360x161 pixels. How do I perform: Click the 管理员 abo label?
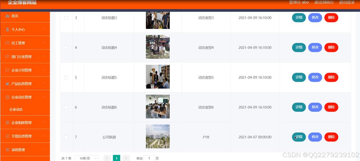[x=299, y=2]
